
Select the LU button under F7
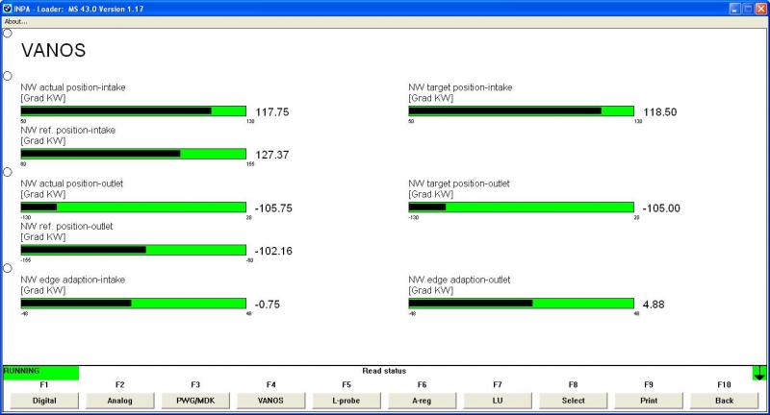click(x=498, y=401)
